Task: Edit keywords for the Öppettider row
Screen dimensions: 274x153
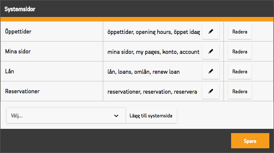Action: coord(211,31)
